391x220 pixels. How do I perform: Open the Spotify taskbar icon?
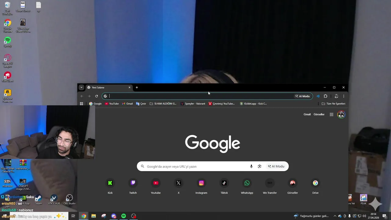point(123,216)
